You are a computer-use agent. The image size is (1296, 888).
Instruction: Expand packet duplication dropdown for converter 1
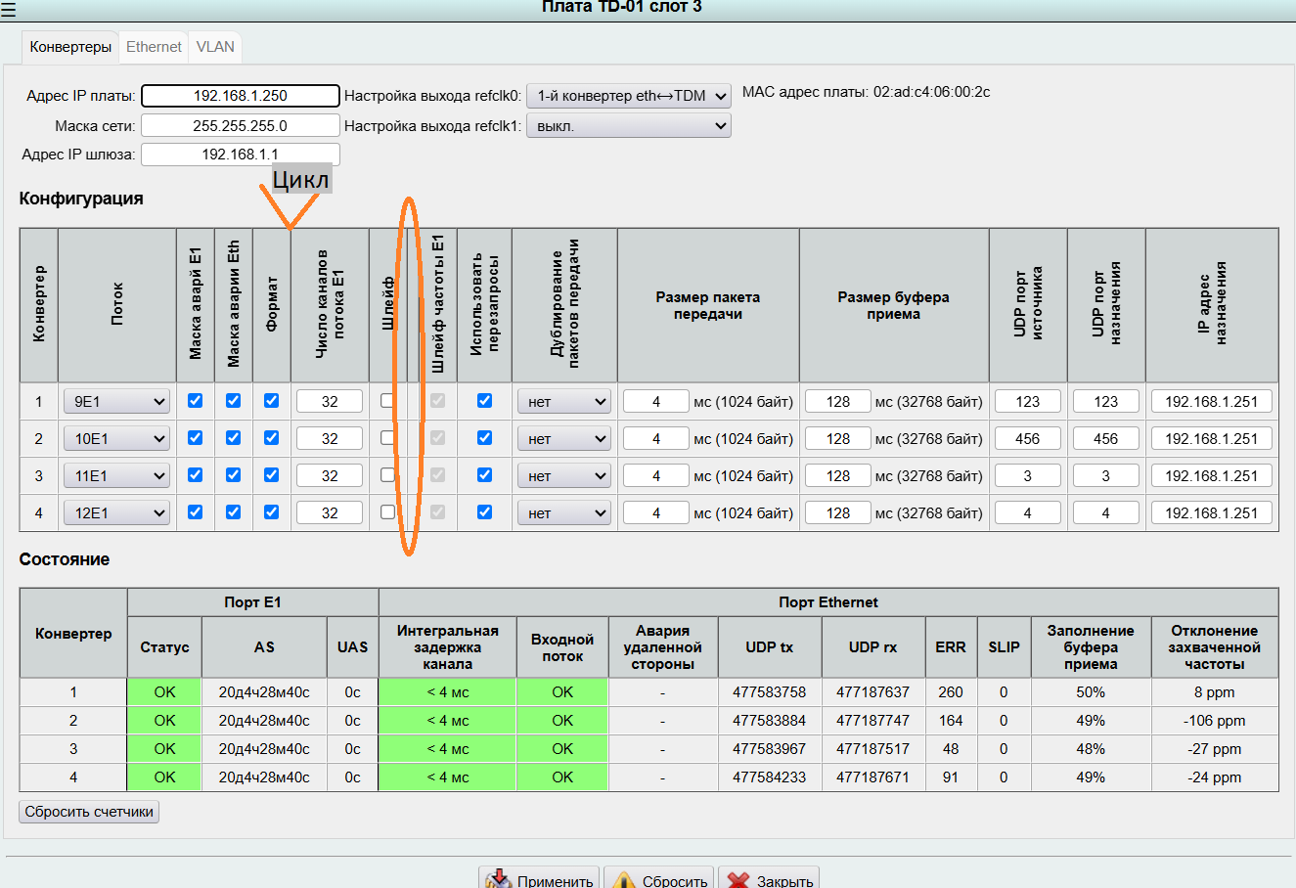(x=564, y=402)
